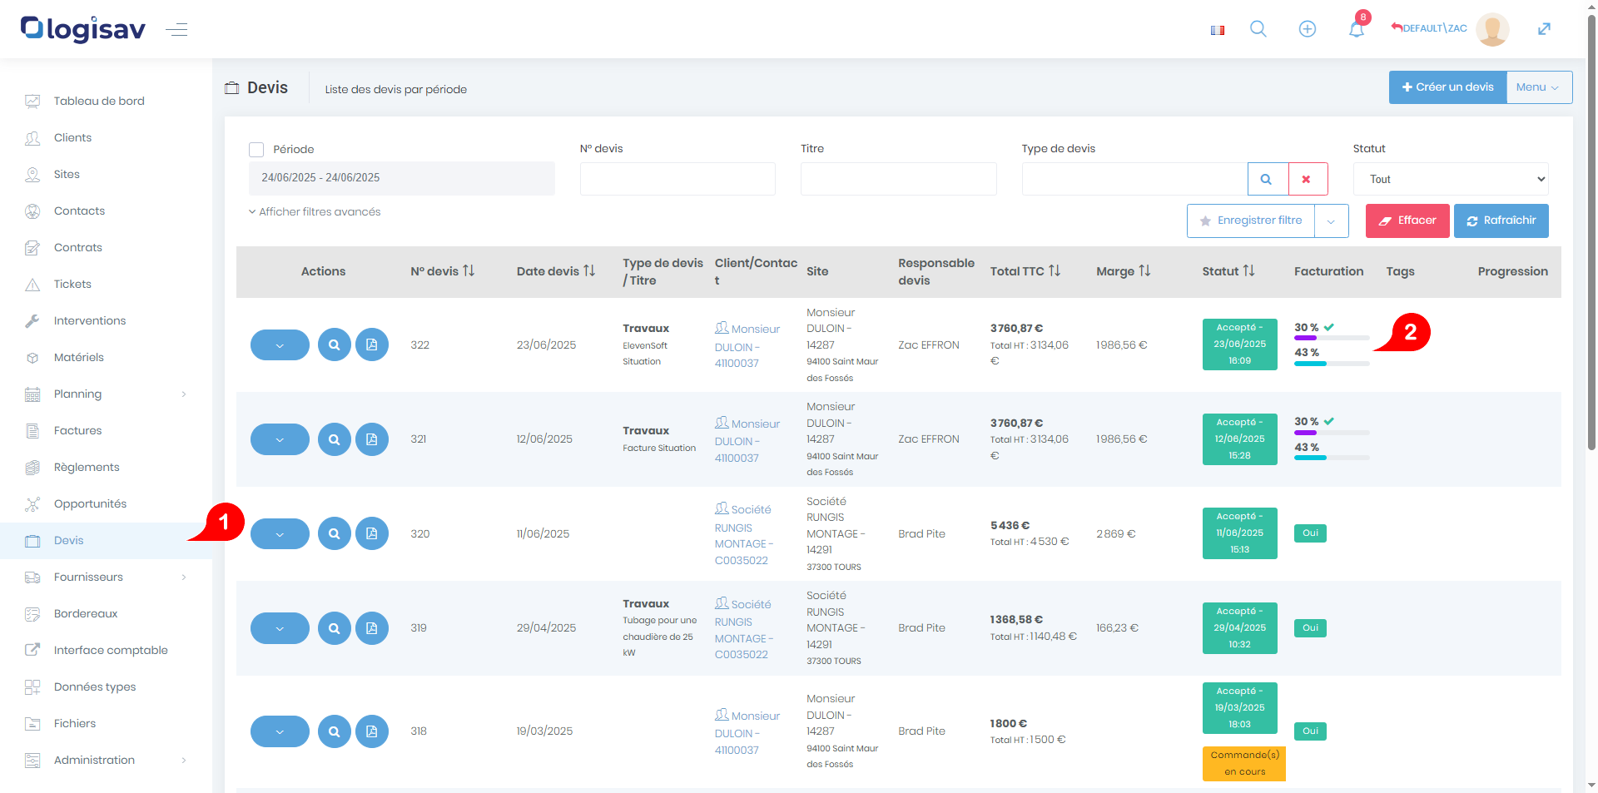Open the notifications bell

click(1357, 29)
